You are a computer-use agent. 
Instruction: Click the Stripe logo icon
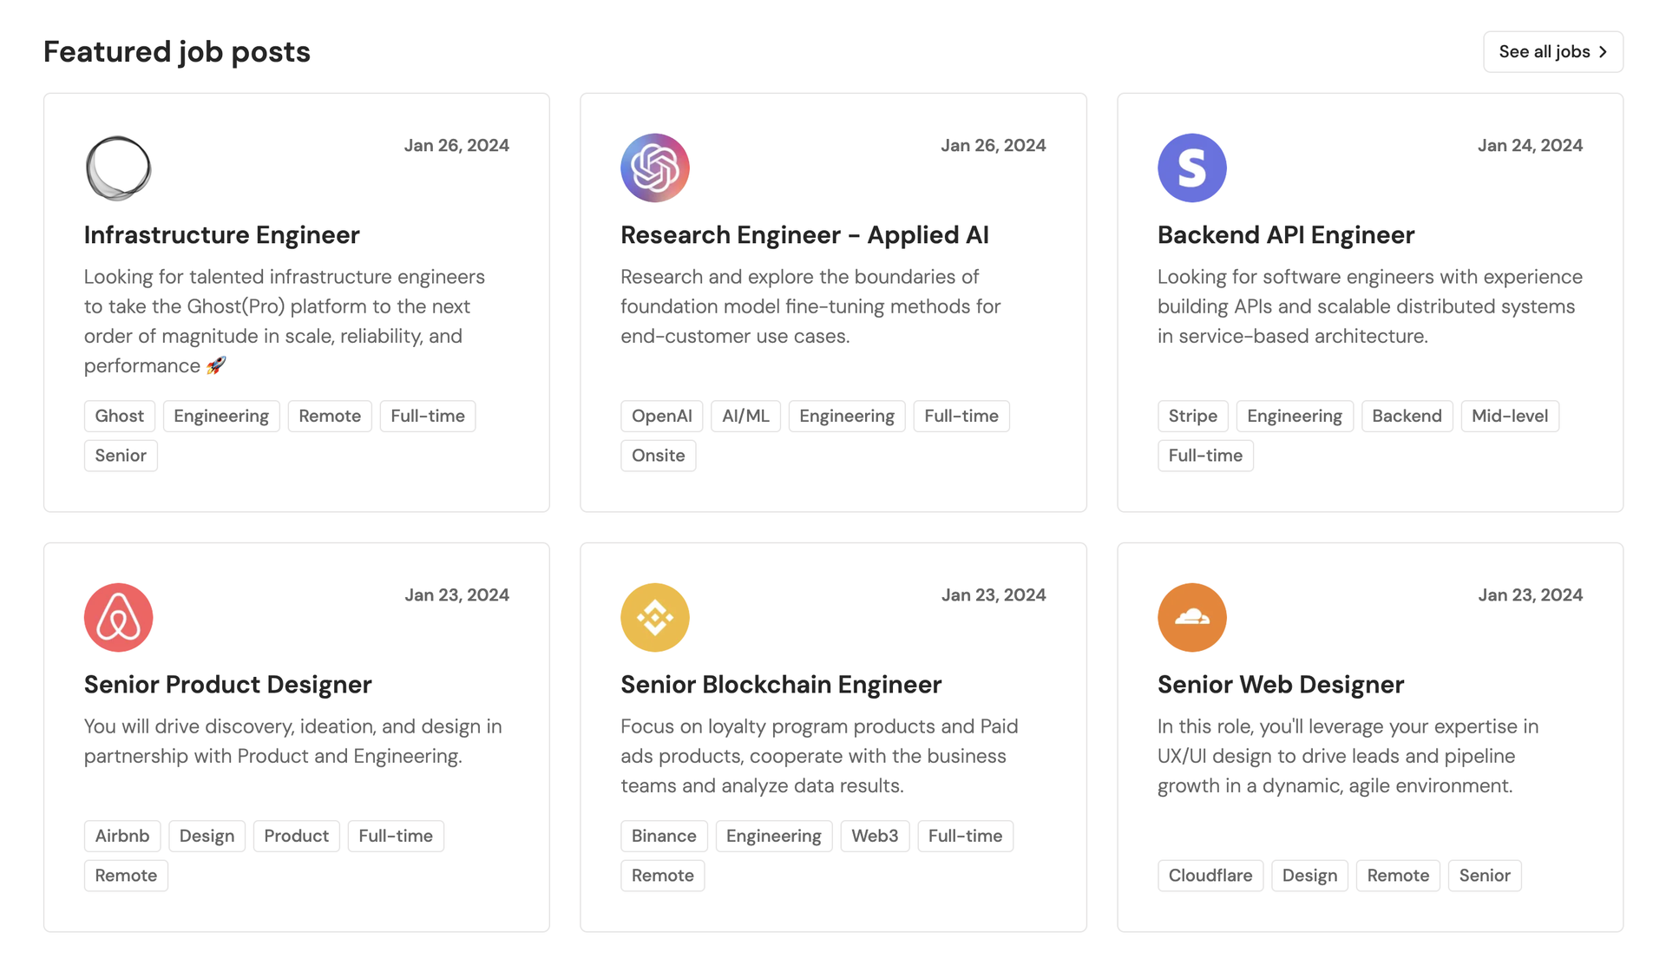point(1191,167)
